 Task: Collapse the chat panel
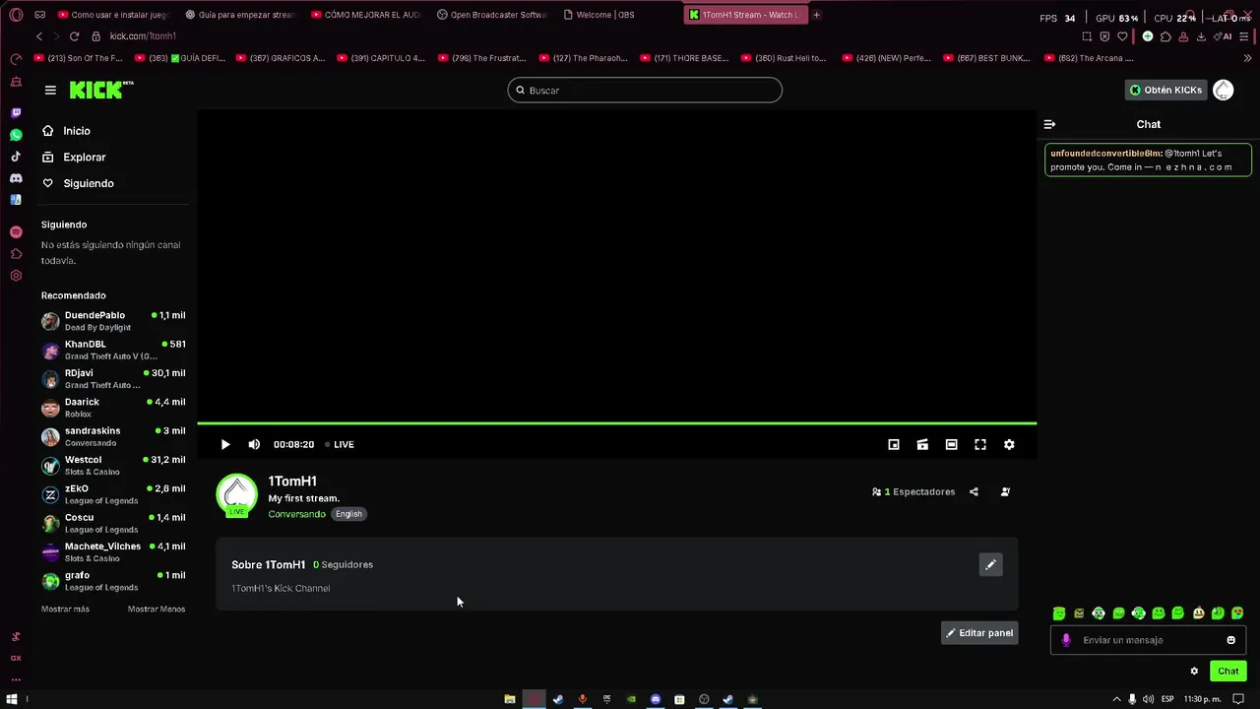[1049, 124]
